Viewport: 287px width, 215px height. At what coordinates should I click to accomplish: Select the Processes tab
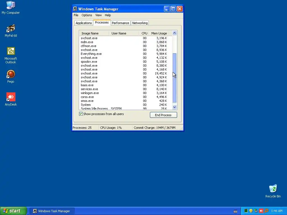(x=102, y=22)
